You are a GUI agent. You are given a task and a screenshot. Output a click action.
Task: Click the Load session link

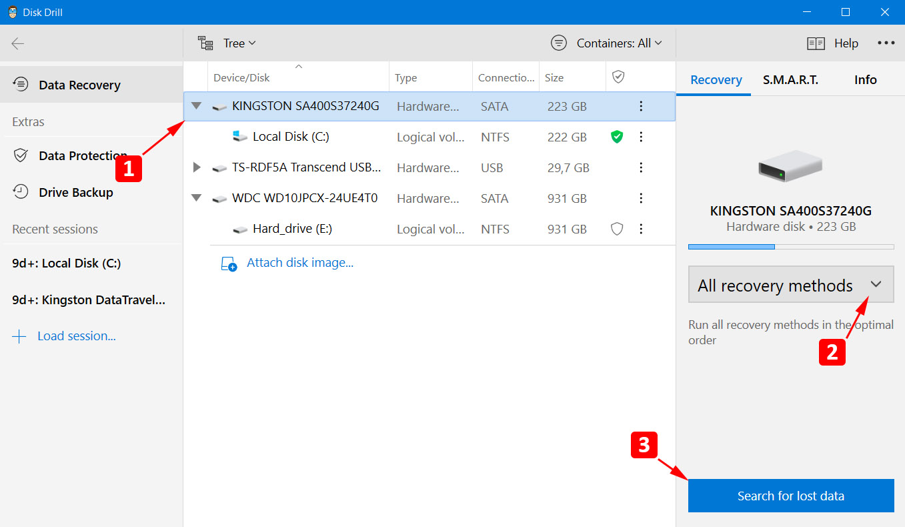pos(77,336)
